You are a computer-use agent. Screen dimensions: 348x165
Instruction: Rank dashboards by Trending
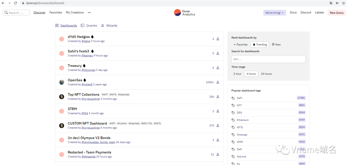pos(260,44)
